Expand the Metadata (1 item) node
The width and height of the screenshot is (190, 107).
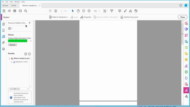12,62
